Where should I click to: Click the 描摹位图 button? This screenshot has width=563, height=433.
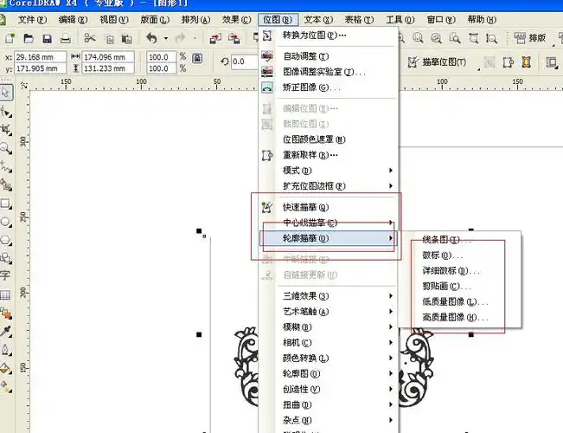coord(437,62)
